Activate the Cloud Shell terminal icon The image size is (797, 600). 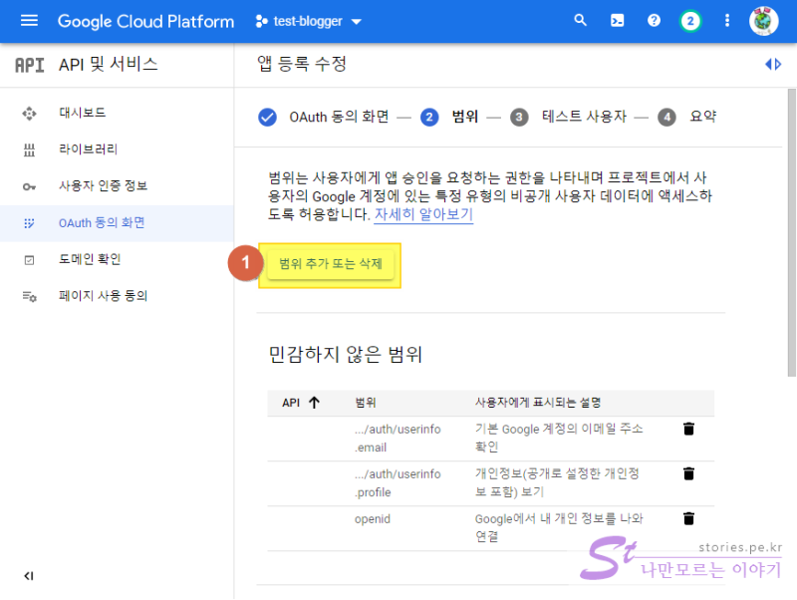617,21
